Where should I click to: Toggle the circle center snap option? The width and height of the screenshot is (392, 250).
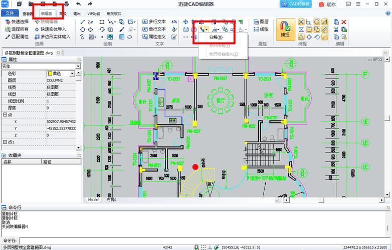[317, 21]
